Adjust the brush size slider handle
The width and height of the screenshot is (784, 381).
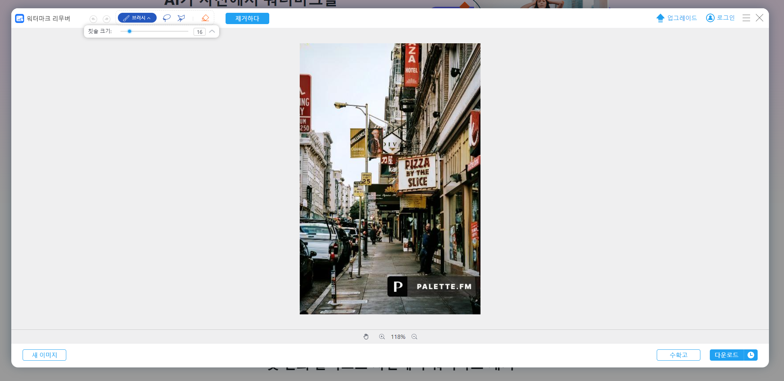(x=130, y=31)
